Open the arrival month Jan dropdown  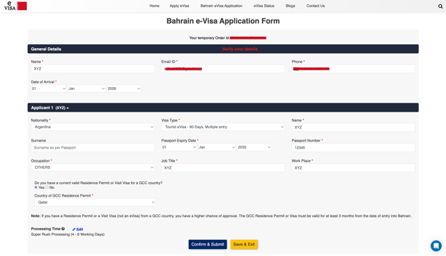pos(86,89)
